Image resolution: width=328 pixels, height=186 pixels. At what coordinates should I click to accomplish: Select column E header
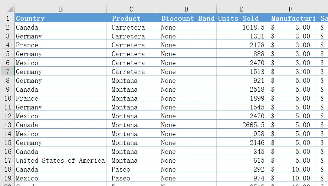(241, 9)
